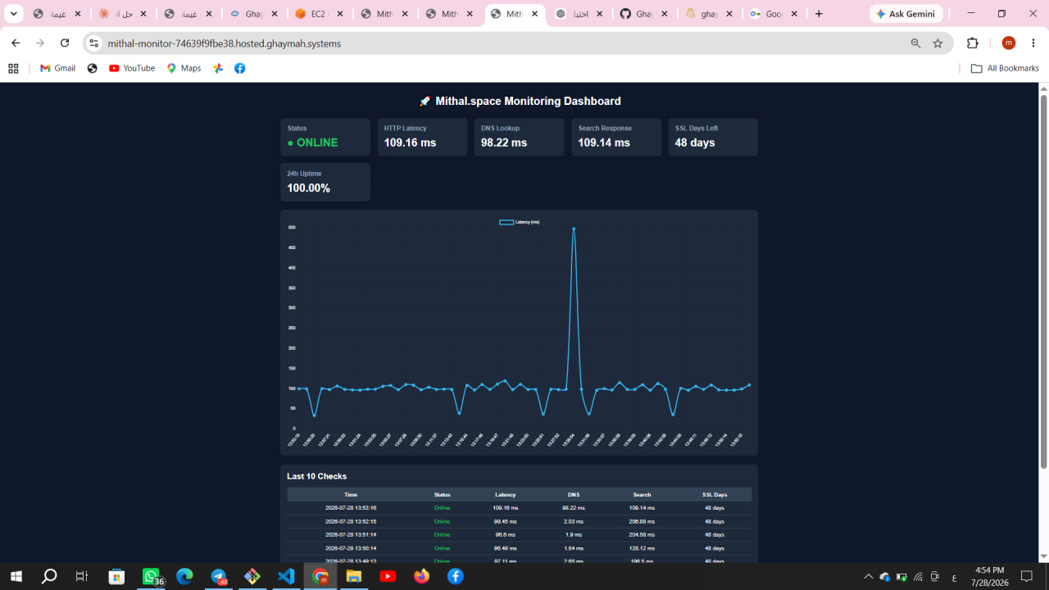Viewport: 1049px width, 590px height.
Task: Expand the tab search dropdown arrow
Action: 13,14
